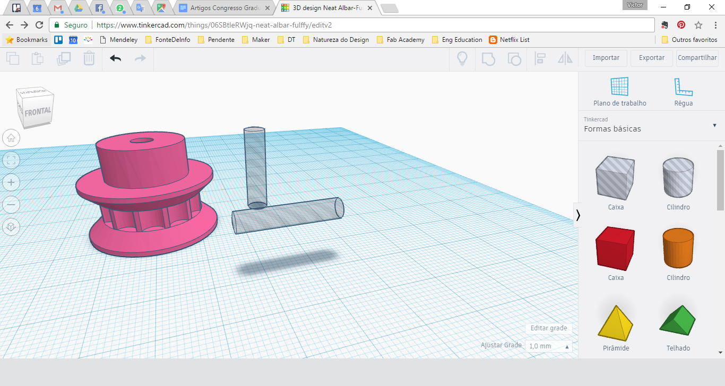
Task: Switch to the Google Calendar tab
Action: click(37, 8)
